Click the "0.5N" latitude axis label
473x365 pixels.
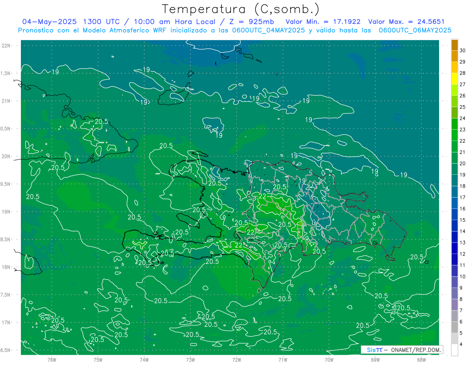coord(6,129)
